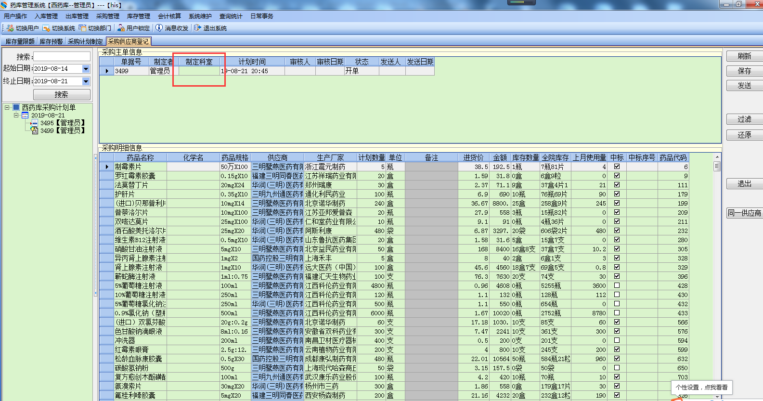
Task: Click the calendar icon beside 2019-08-21 node
Action: (x=25, y=116)
